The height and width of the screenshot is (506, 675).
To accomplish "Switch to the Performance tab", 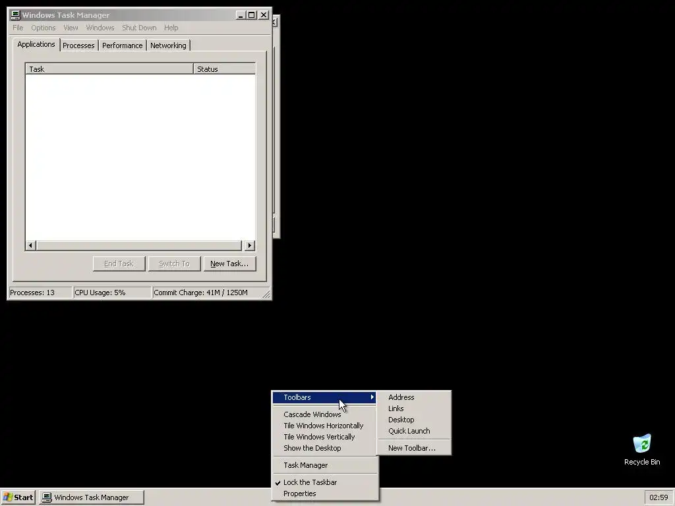I will 122,45.
